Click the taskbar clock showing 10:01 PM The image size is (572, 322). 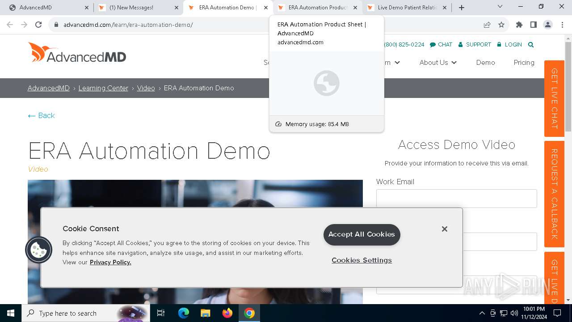pos(534,313)
